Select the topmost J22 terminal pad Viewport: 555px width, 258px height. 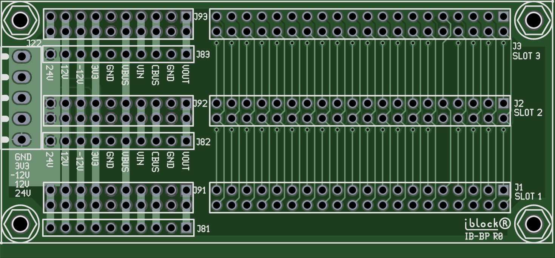point(22,57)
